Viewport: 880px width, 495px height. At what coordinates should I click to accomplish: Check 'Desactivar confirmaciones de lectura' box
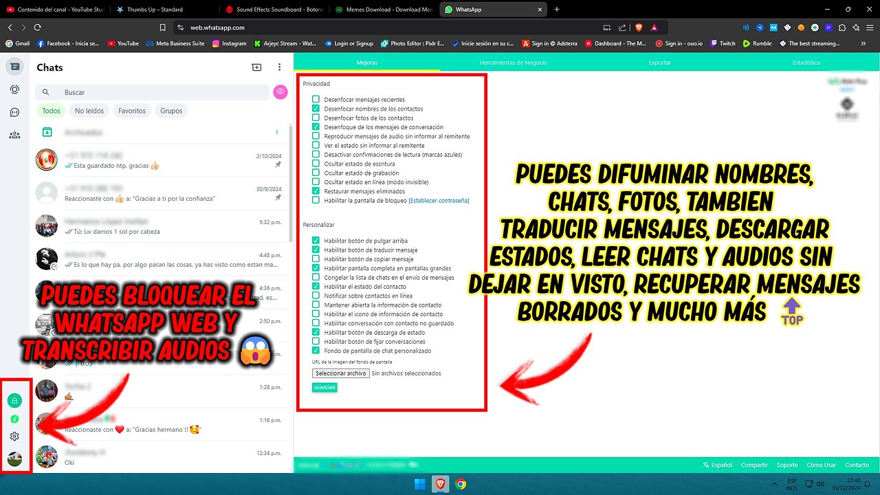(316, 155)
